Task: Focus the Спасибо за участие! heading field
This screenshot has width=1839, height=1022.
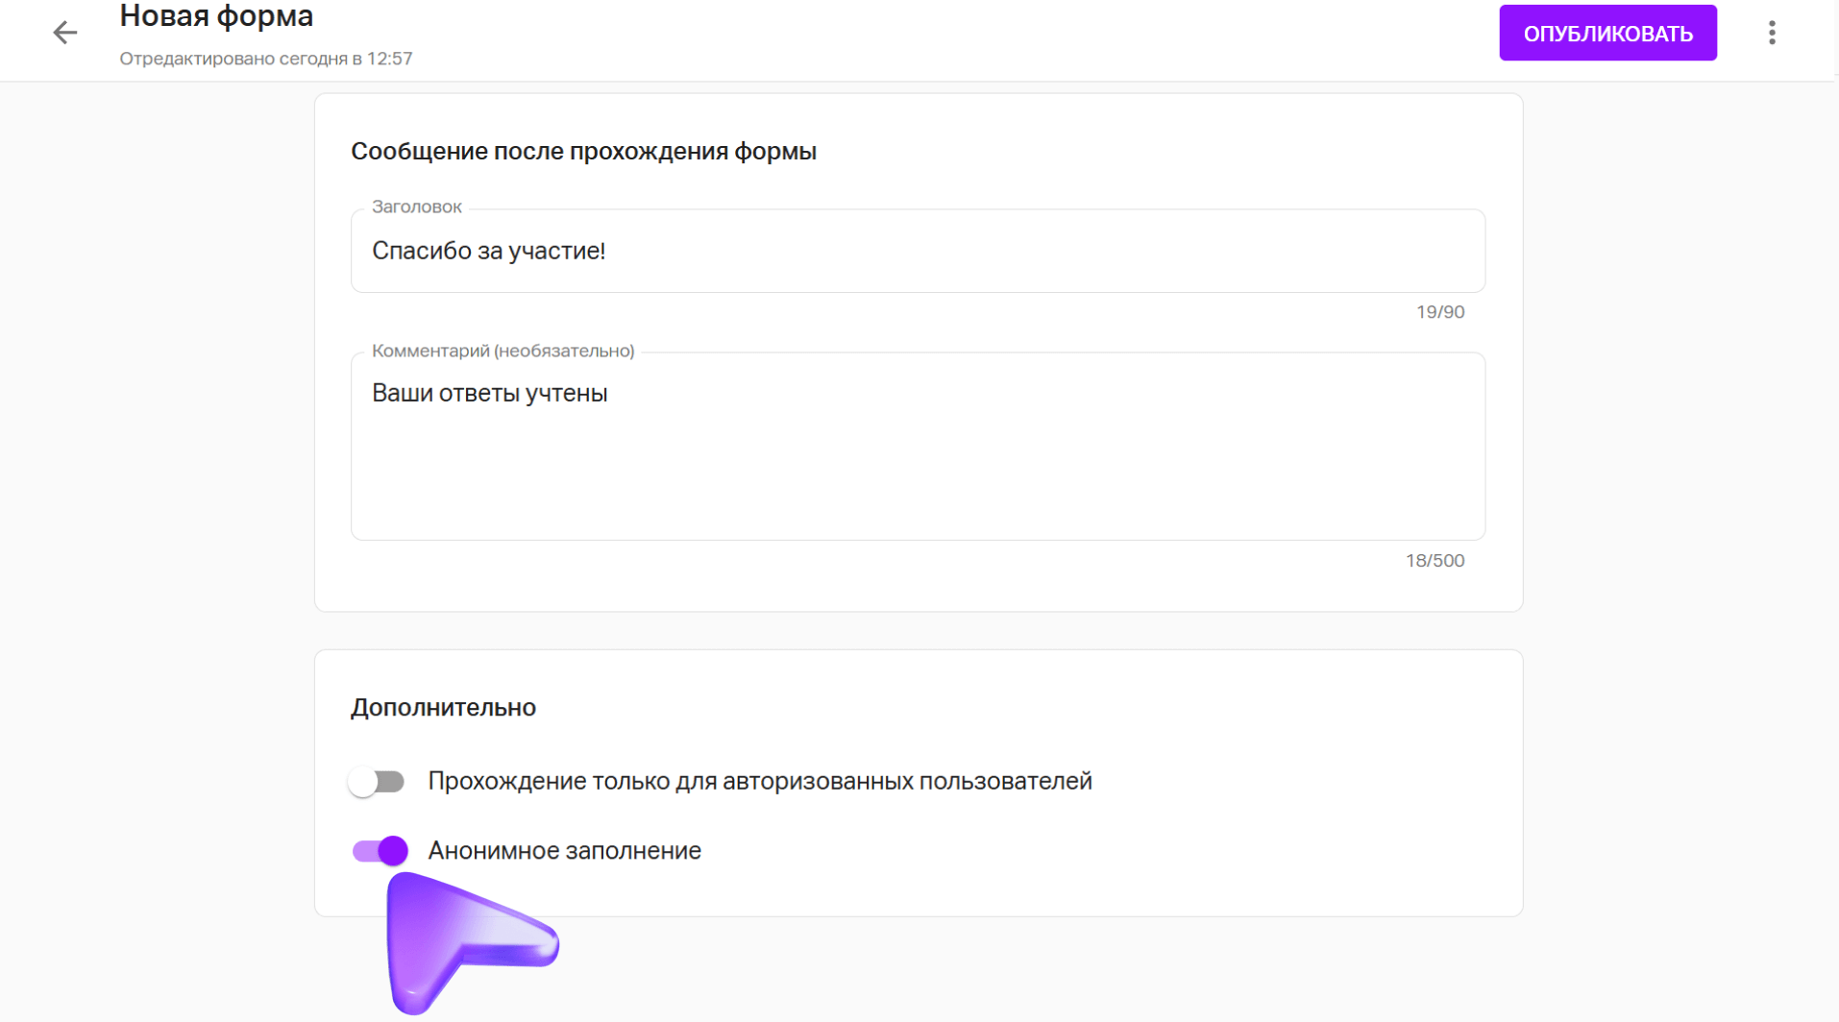Action: click(918, 252)
